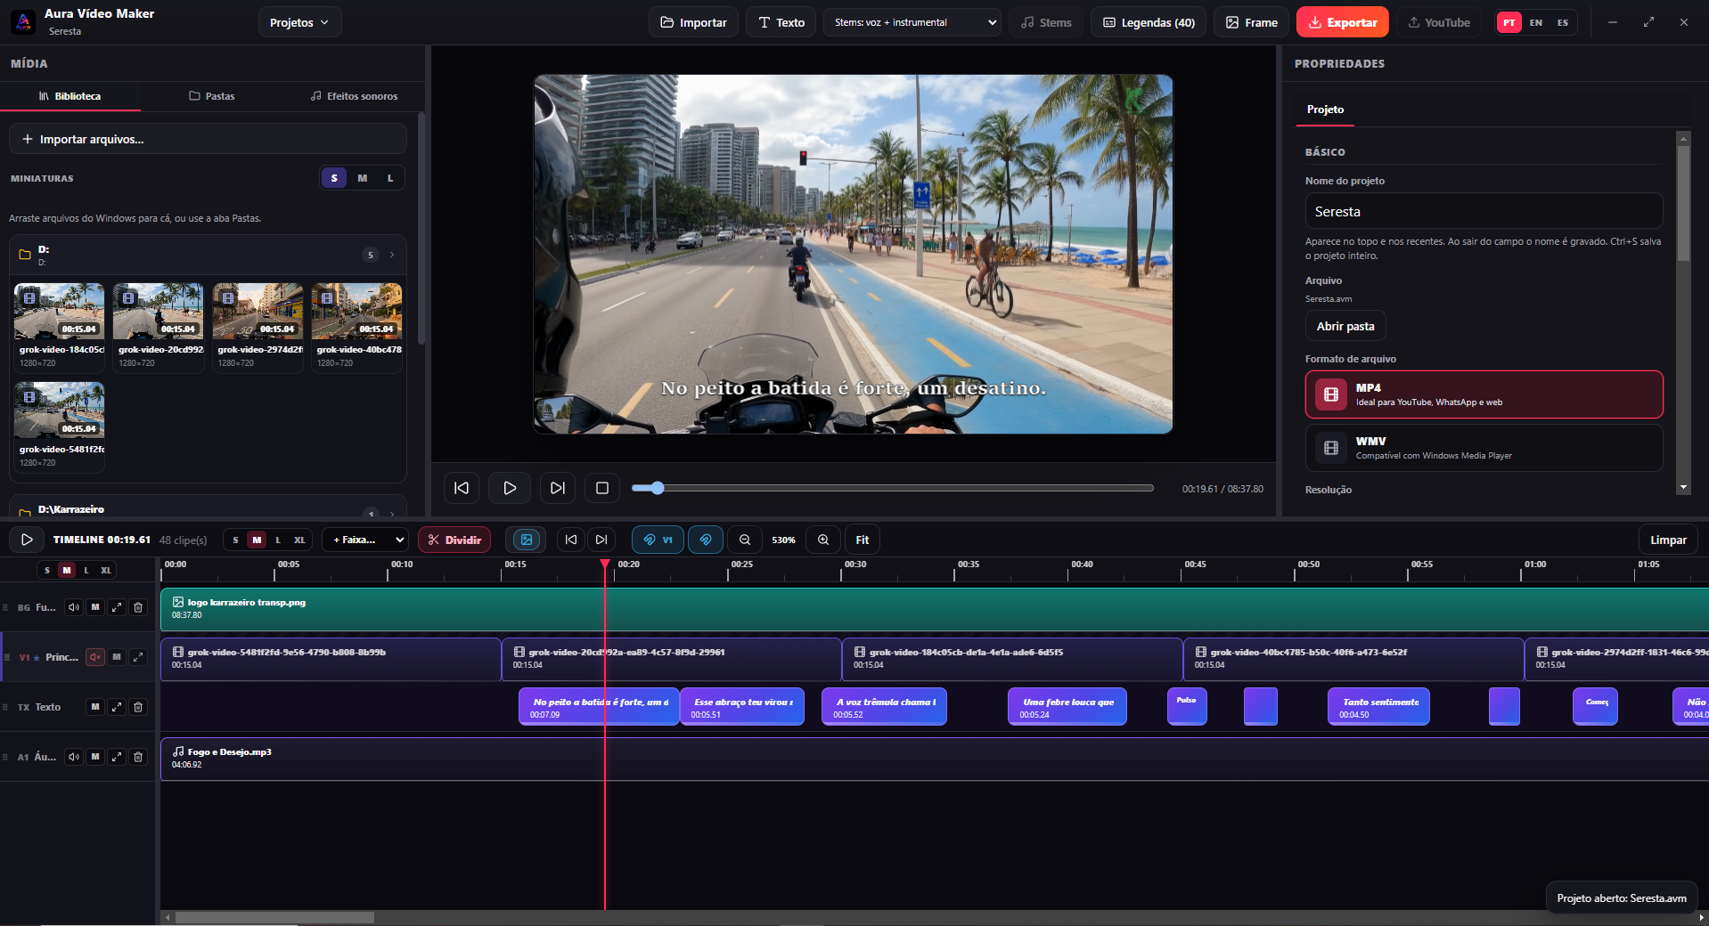Delete the TX Texto track
This screenshot has width=1709, height=926.
138,707
